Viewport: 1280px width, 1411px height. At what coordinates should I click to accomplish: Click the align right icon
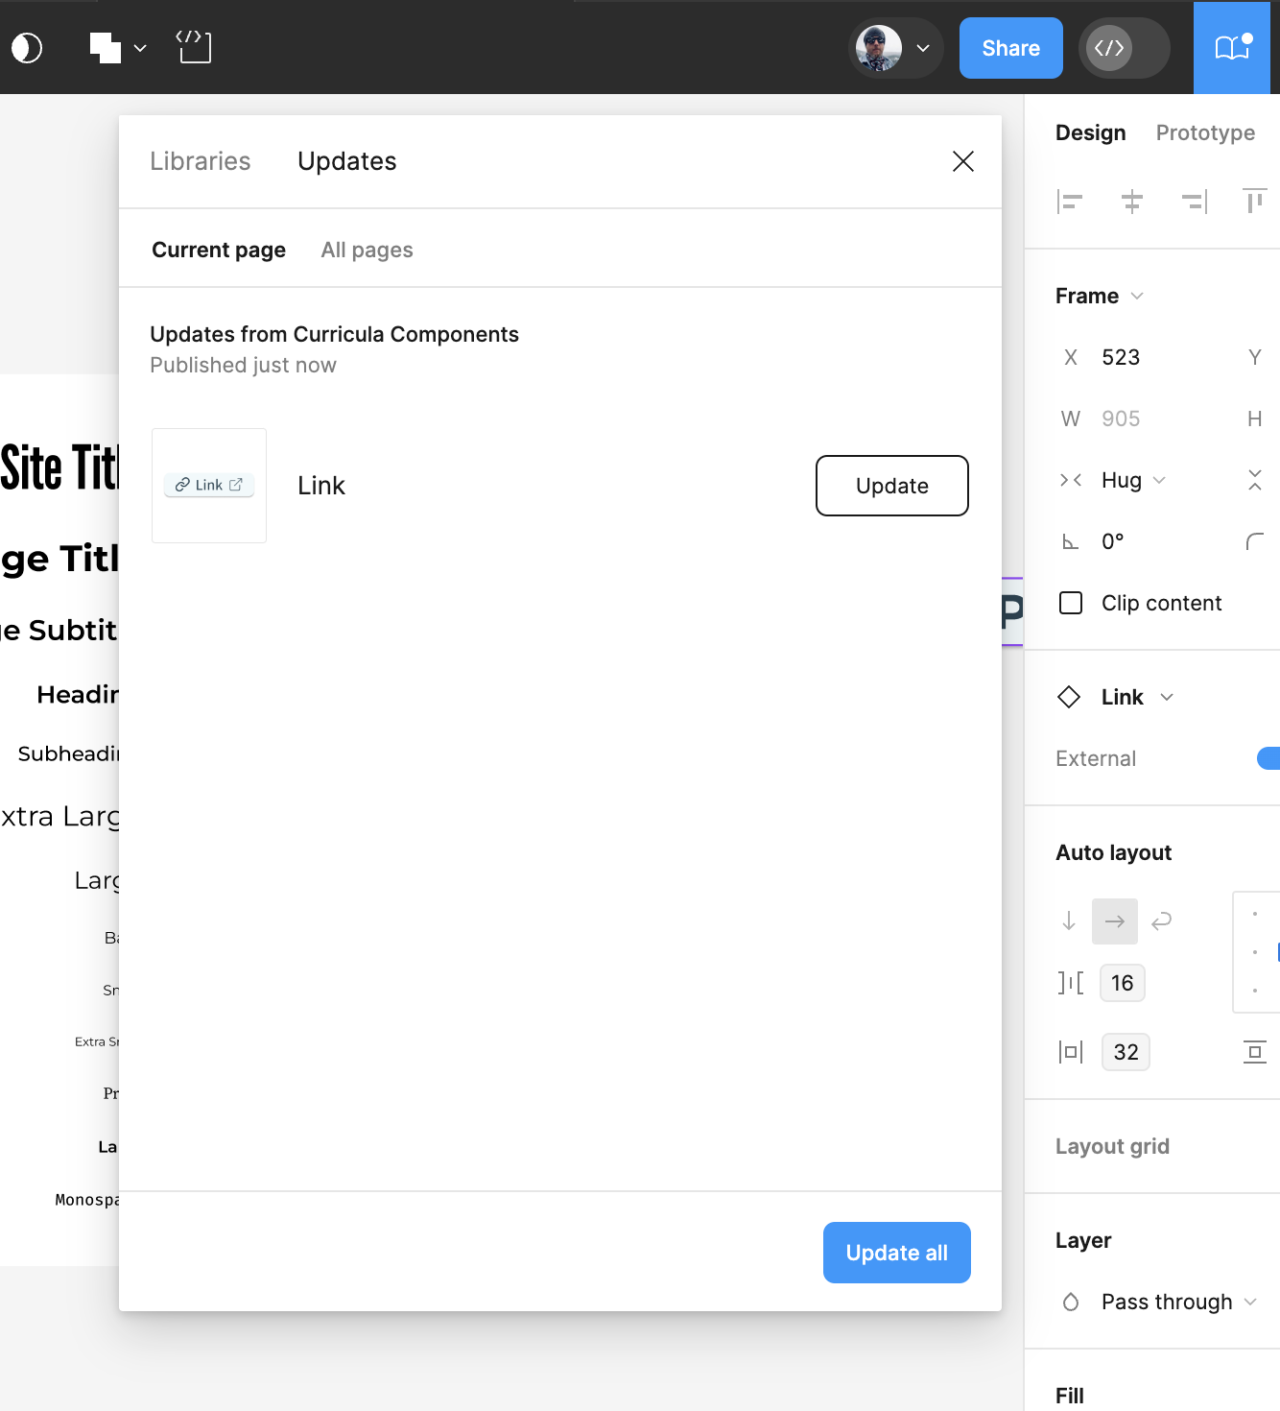pyautogui.click(x=1194, y=202)
